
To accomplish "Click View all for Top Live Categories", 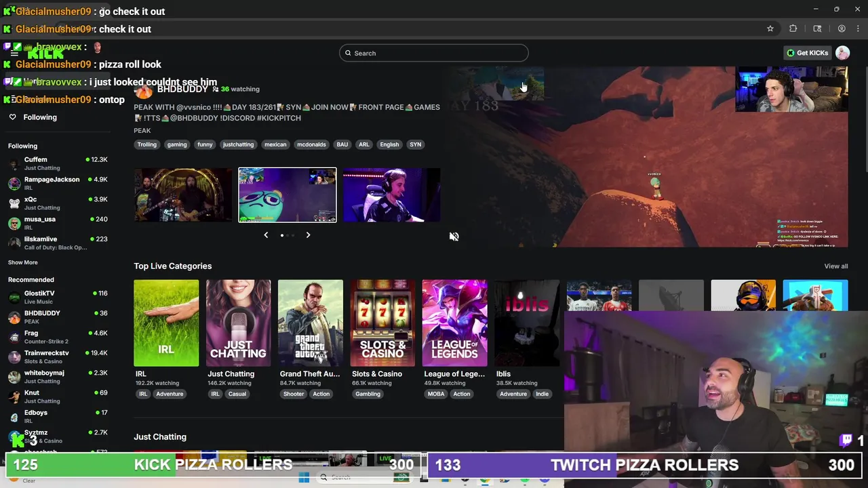I will click(x=835, y=266).
